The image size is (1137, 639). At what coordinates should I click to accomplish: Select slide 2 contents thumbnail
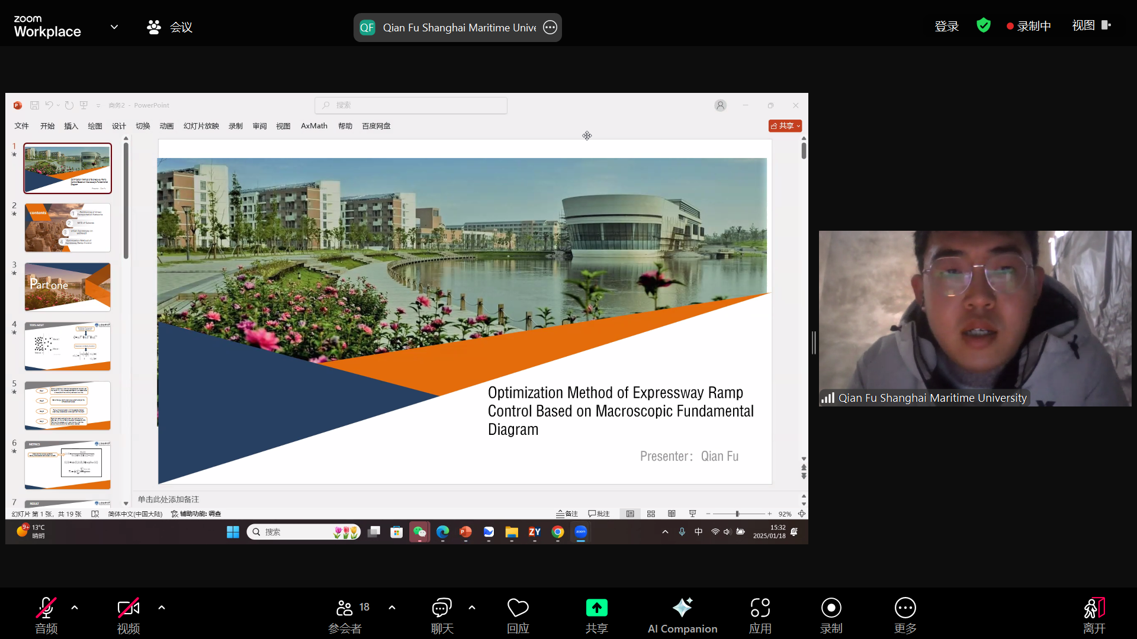(68, 228)
